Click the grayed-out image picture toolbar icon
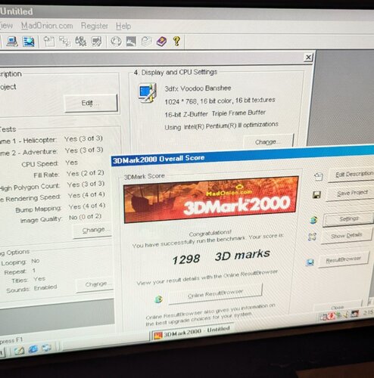This screenshot has width=374, height=378. pyautogui.click(x=131, y=42)
